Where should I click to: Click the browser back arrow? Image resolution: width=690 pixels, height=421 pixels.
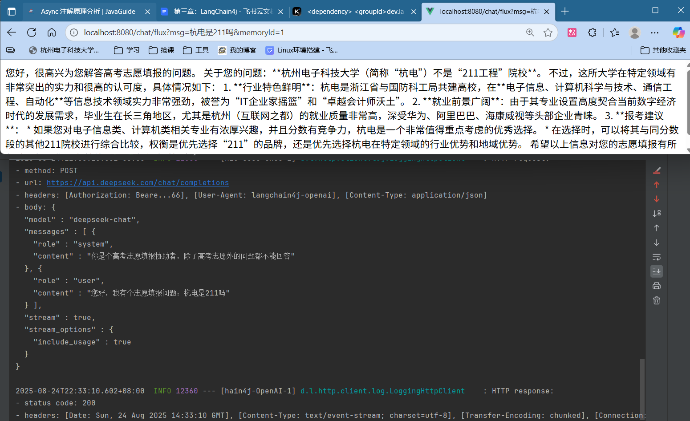point(12,32)
